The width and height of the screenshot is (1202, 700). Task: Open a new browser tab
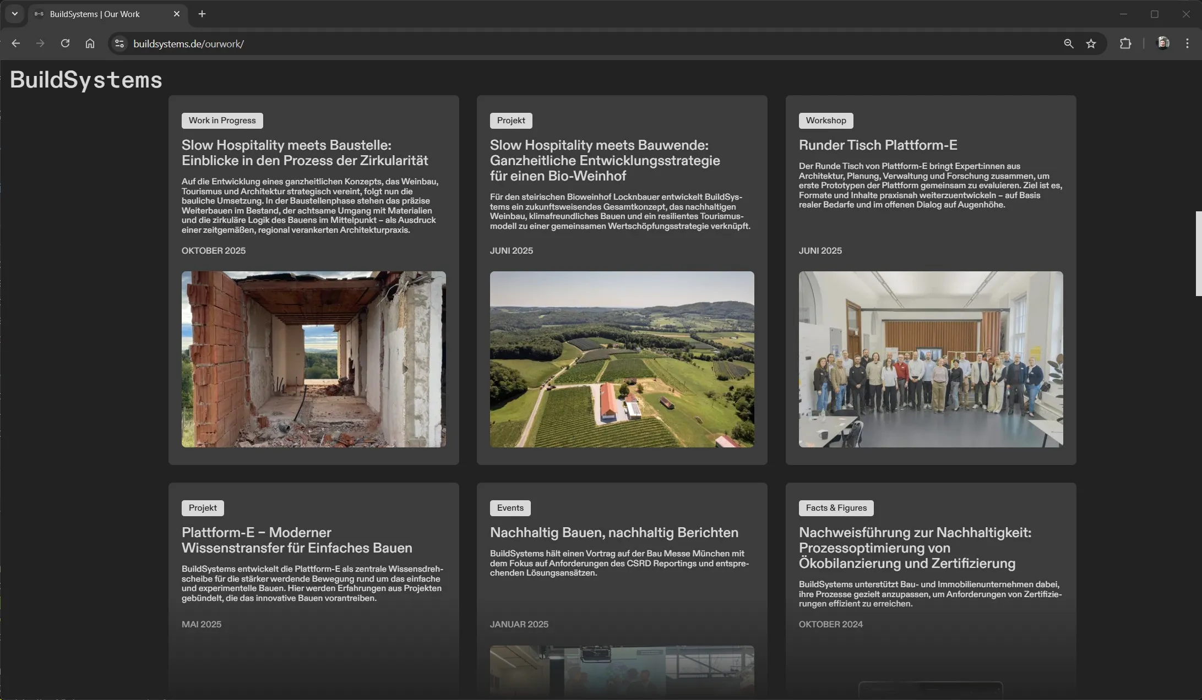coord(202,14)
